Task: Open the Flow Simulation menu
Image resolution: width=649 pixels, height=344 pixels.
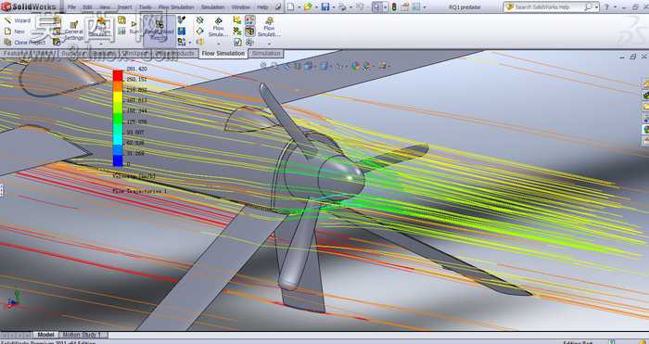Action: click(176, 7)
